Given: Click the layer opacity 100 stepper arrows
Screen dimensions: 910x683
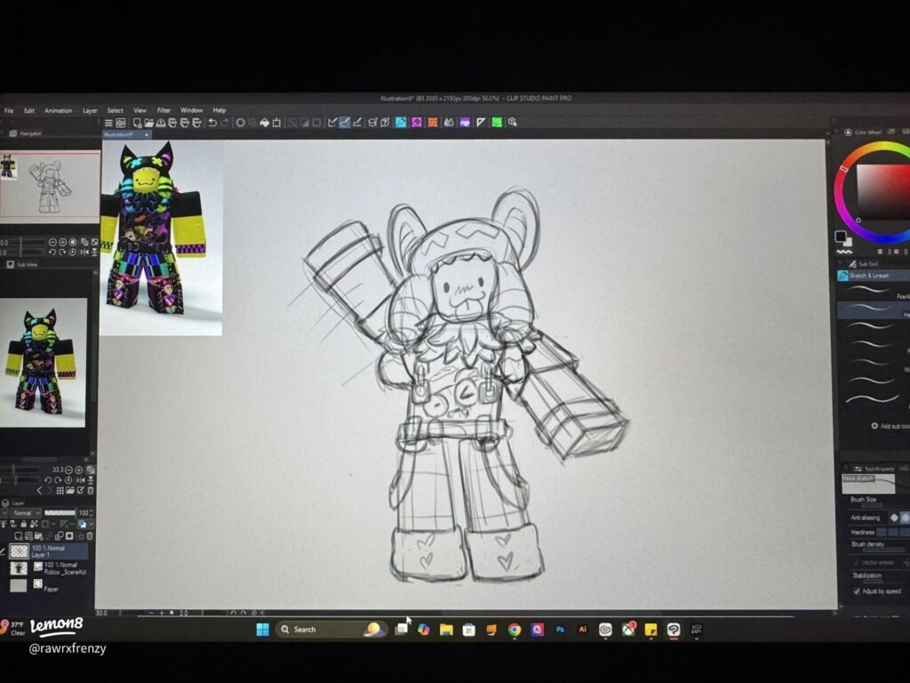Looking at the screenshot, I should 92,513.
